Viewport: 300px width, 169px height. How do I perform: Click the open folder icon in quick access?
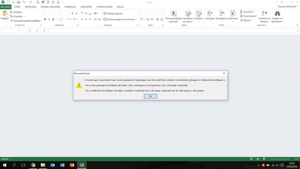(x=13, y=2)
